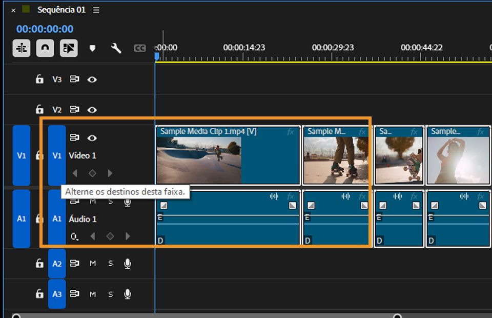Viewport: 492px width, 318px height.
Task: Toggle Linked Selection button
Action: point(69,48)
